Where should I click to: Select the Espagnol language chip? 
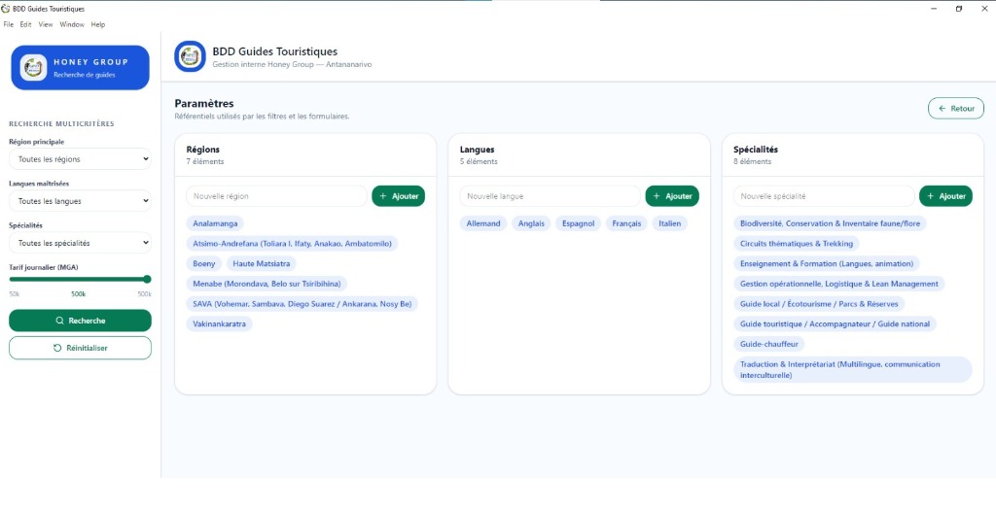click(x=578, y=223)
